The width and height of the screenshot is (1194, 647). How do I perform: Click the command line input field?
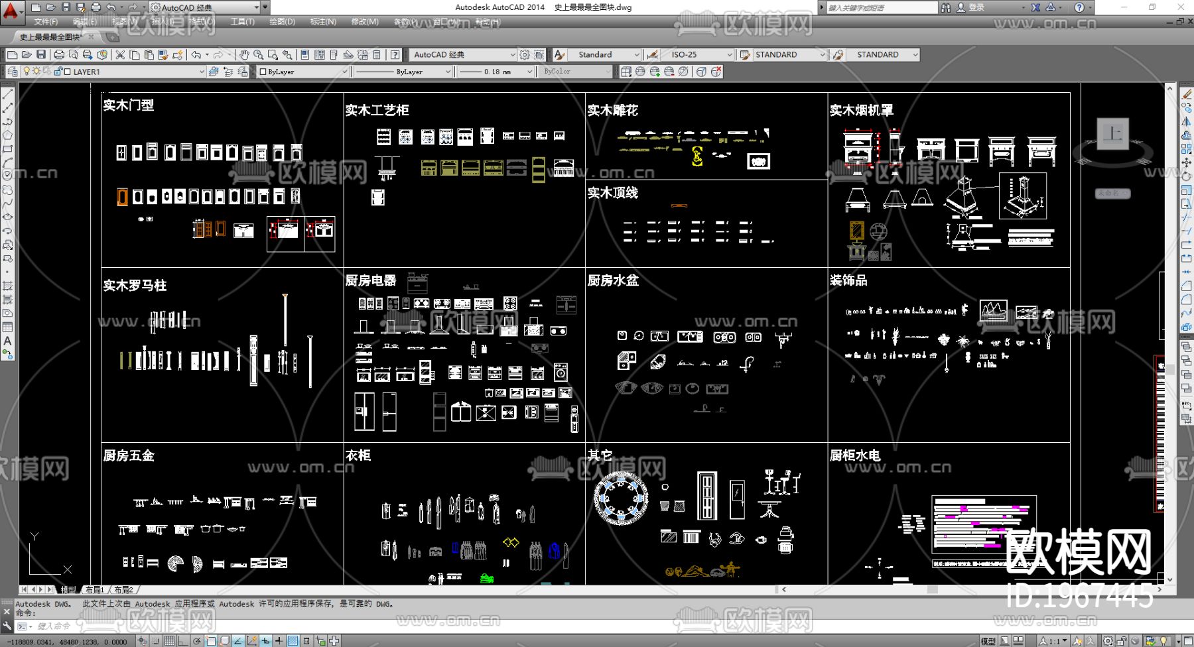199,626
